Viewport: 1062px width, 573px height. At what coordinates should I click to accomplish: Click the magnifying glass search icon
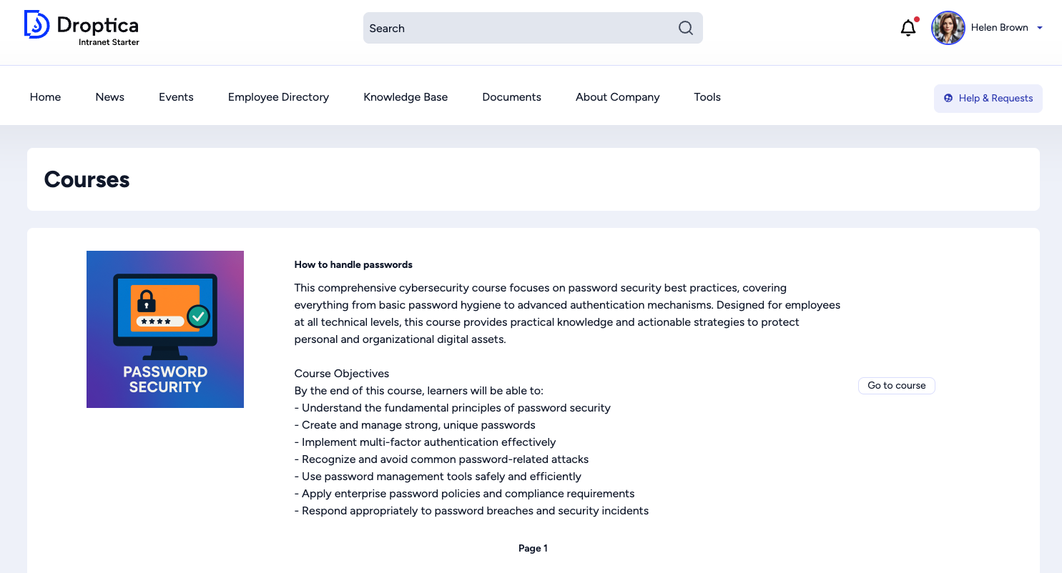point(685,28)
